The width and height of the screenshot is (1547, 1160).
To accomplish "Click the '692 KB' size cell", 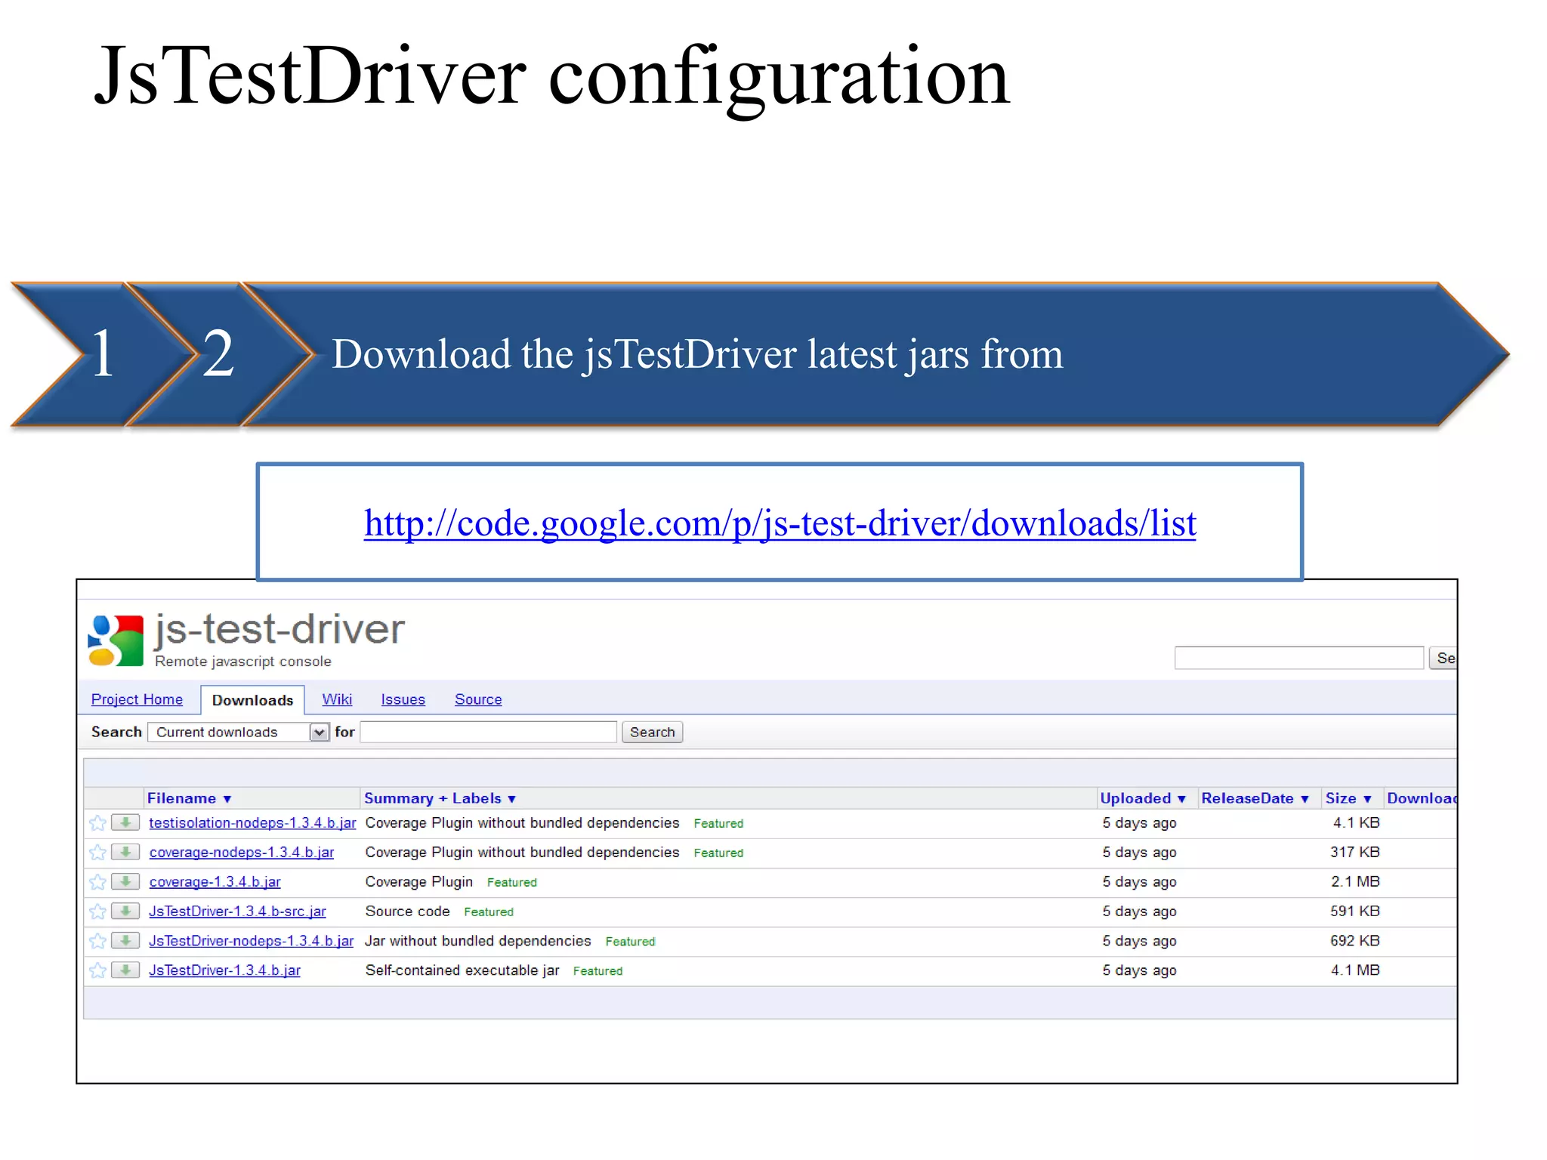I will (1355, 941).
